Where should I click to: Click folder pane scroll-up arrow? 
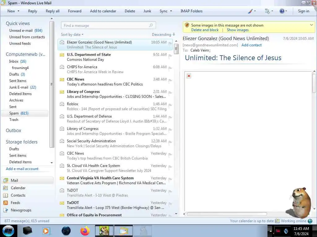52,19
